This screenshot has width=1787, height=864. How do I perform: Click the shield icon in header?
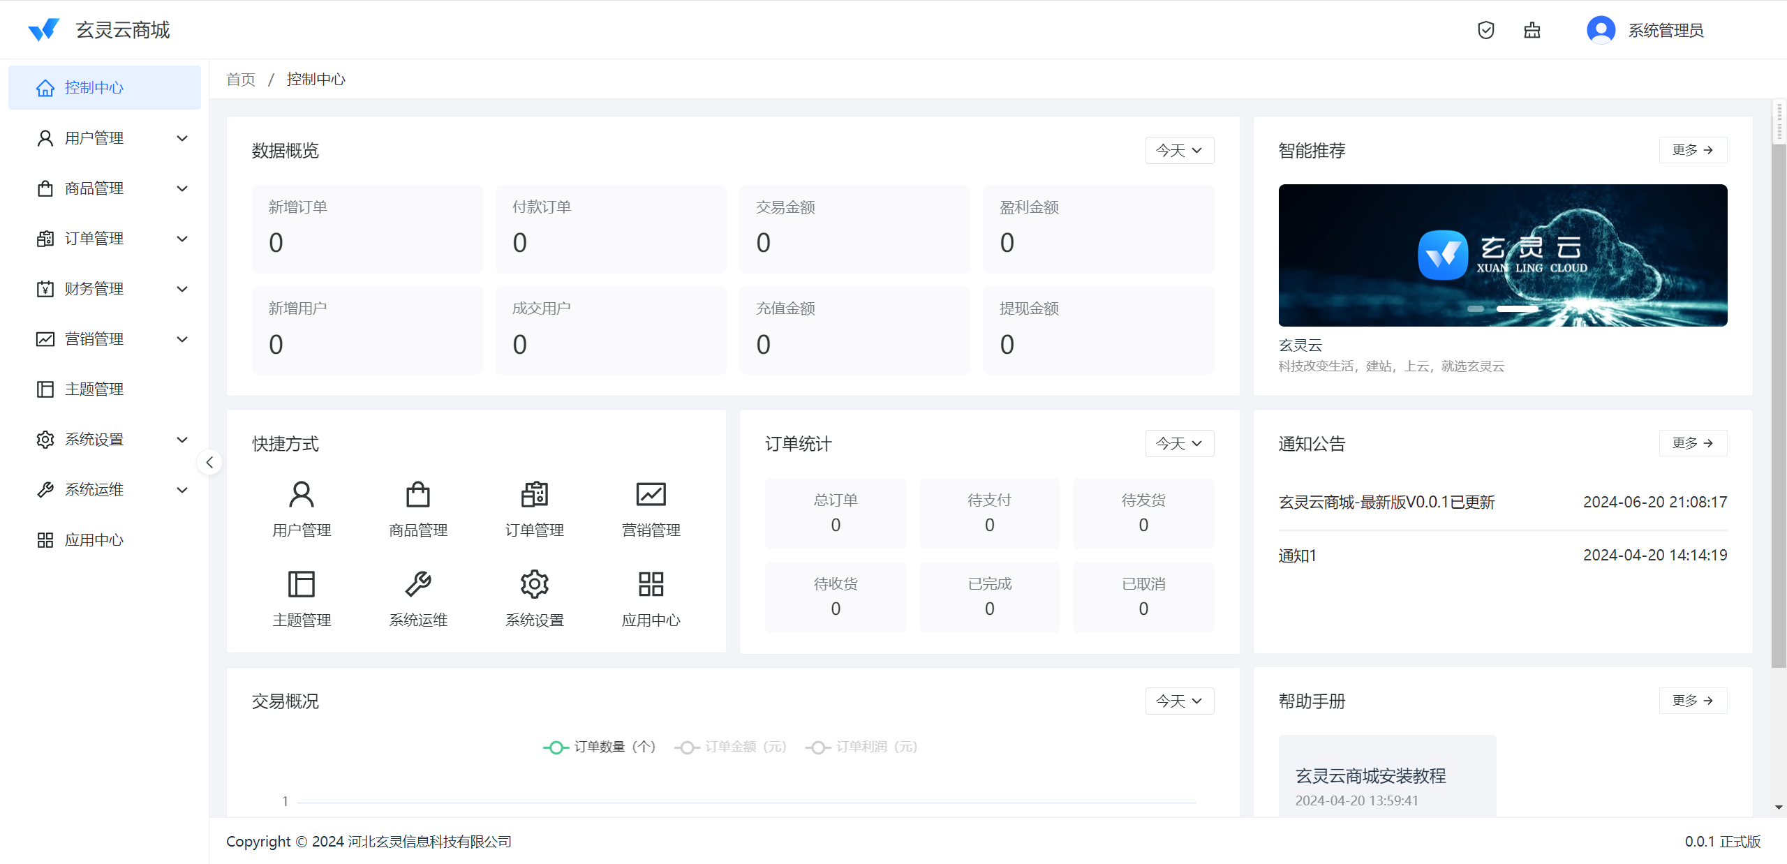click(x=1485, y=30)
